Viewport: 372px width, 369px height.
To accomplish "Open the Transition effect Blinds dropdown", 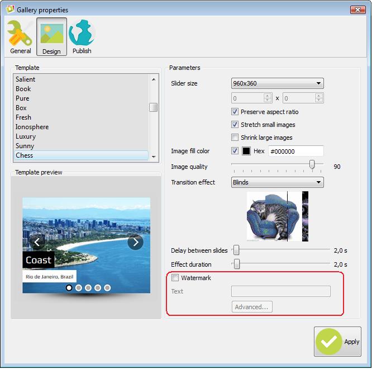I will [x=278, y=182].
